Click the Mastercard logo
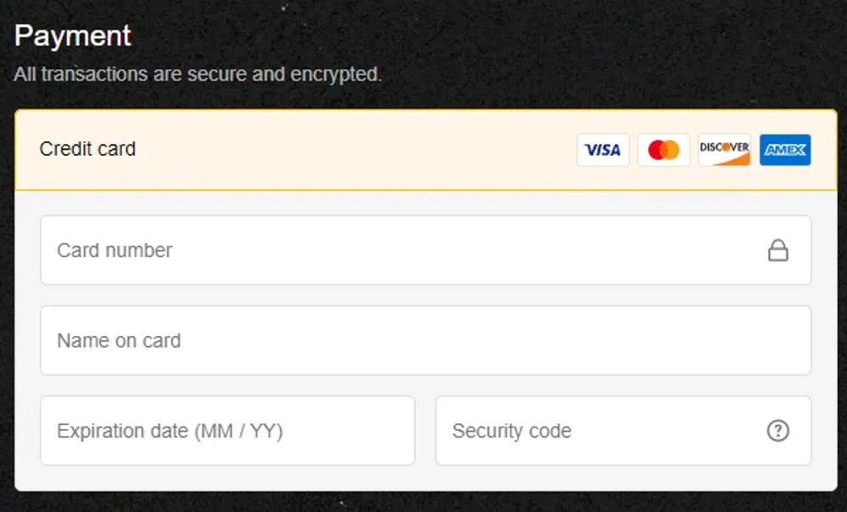Viewport: 847px width, 512px height. [x=664, y=150]
